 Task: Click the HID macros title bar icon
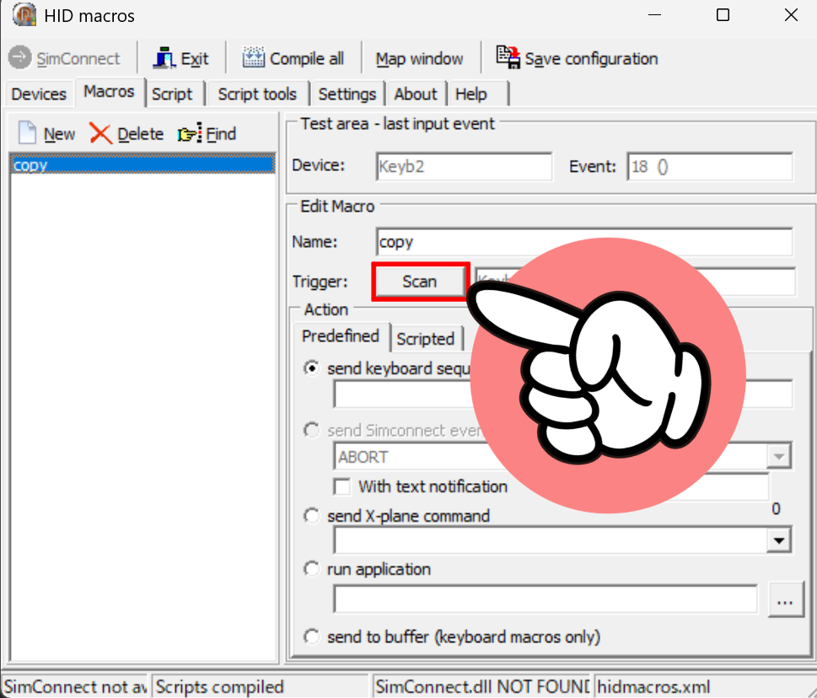(x=24, y=15)
